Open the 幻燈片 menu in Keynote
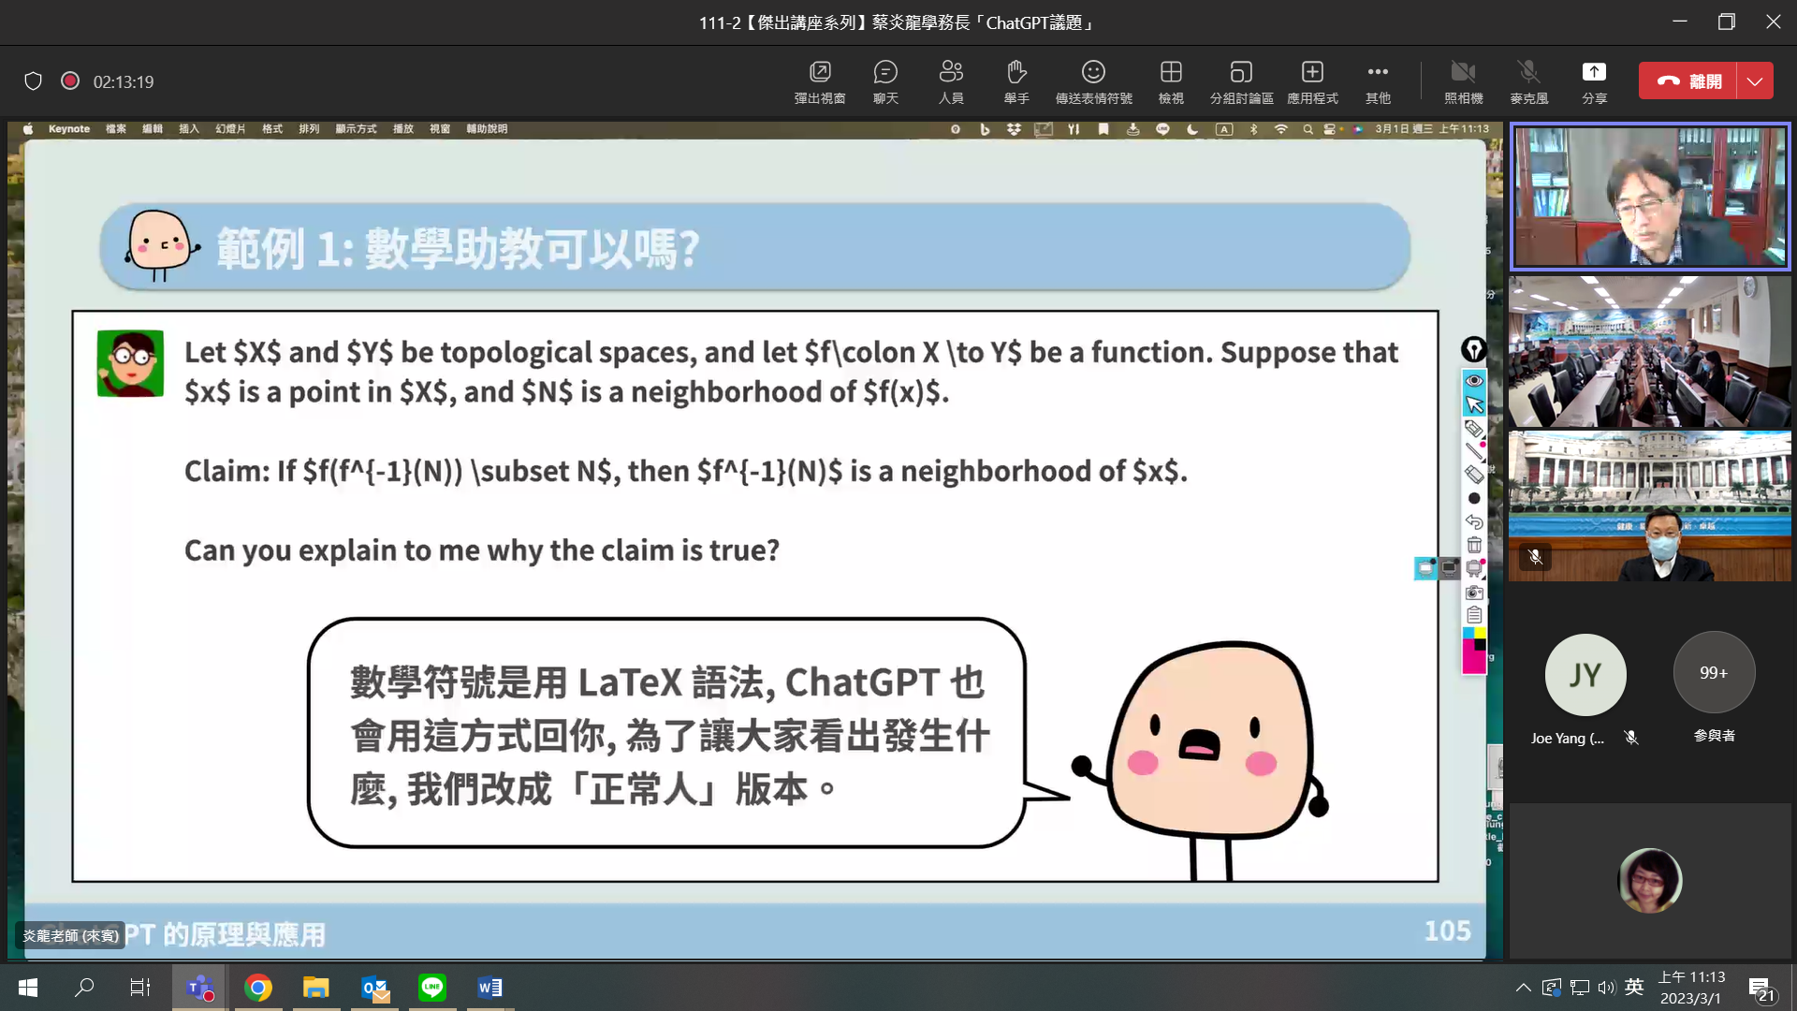 pyautogui.click(x=230, y=129)
